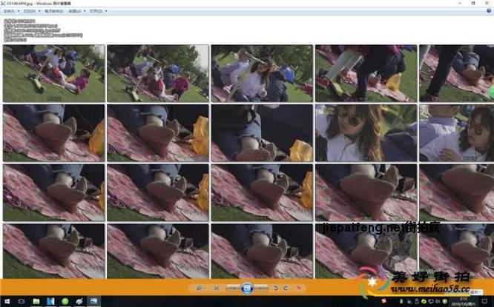Expand the Print dropdown menu
This screenshot has width=494, height=307.
30,11
